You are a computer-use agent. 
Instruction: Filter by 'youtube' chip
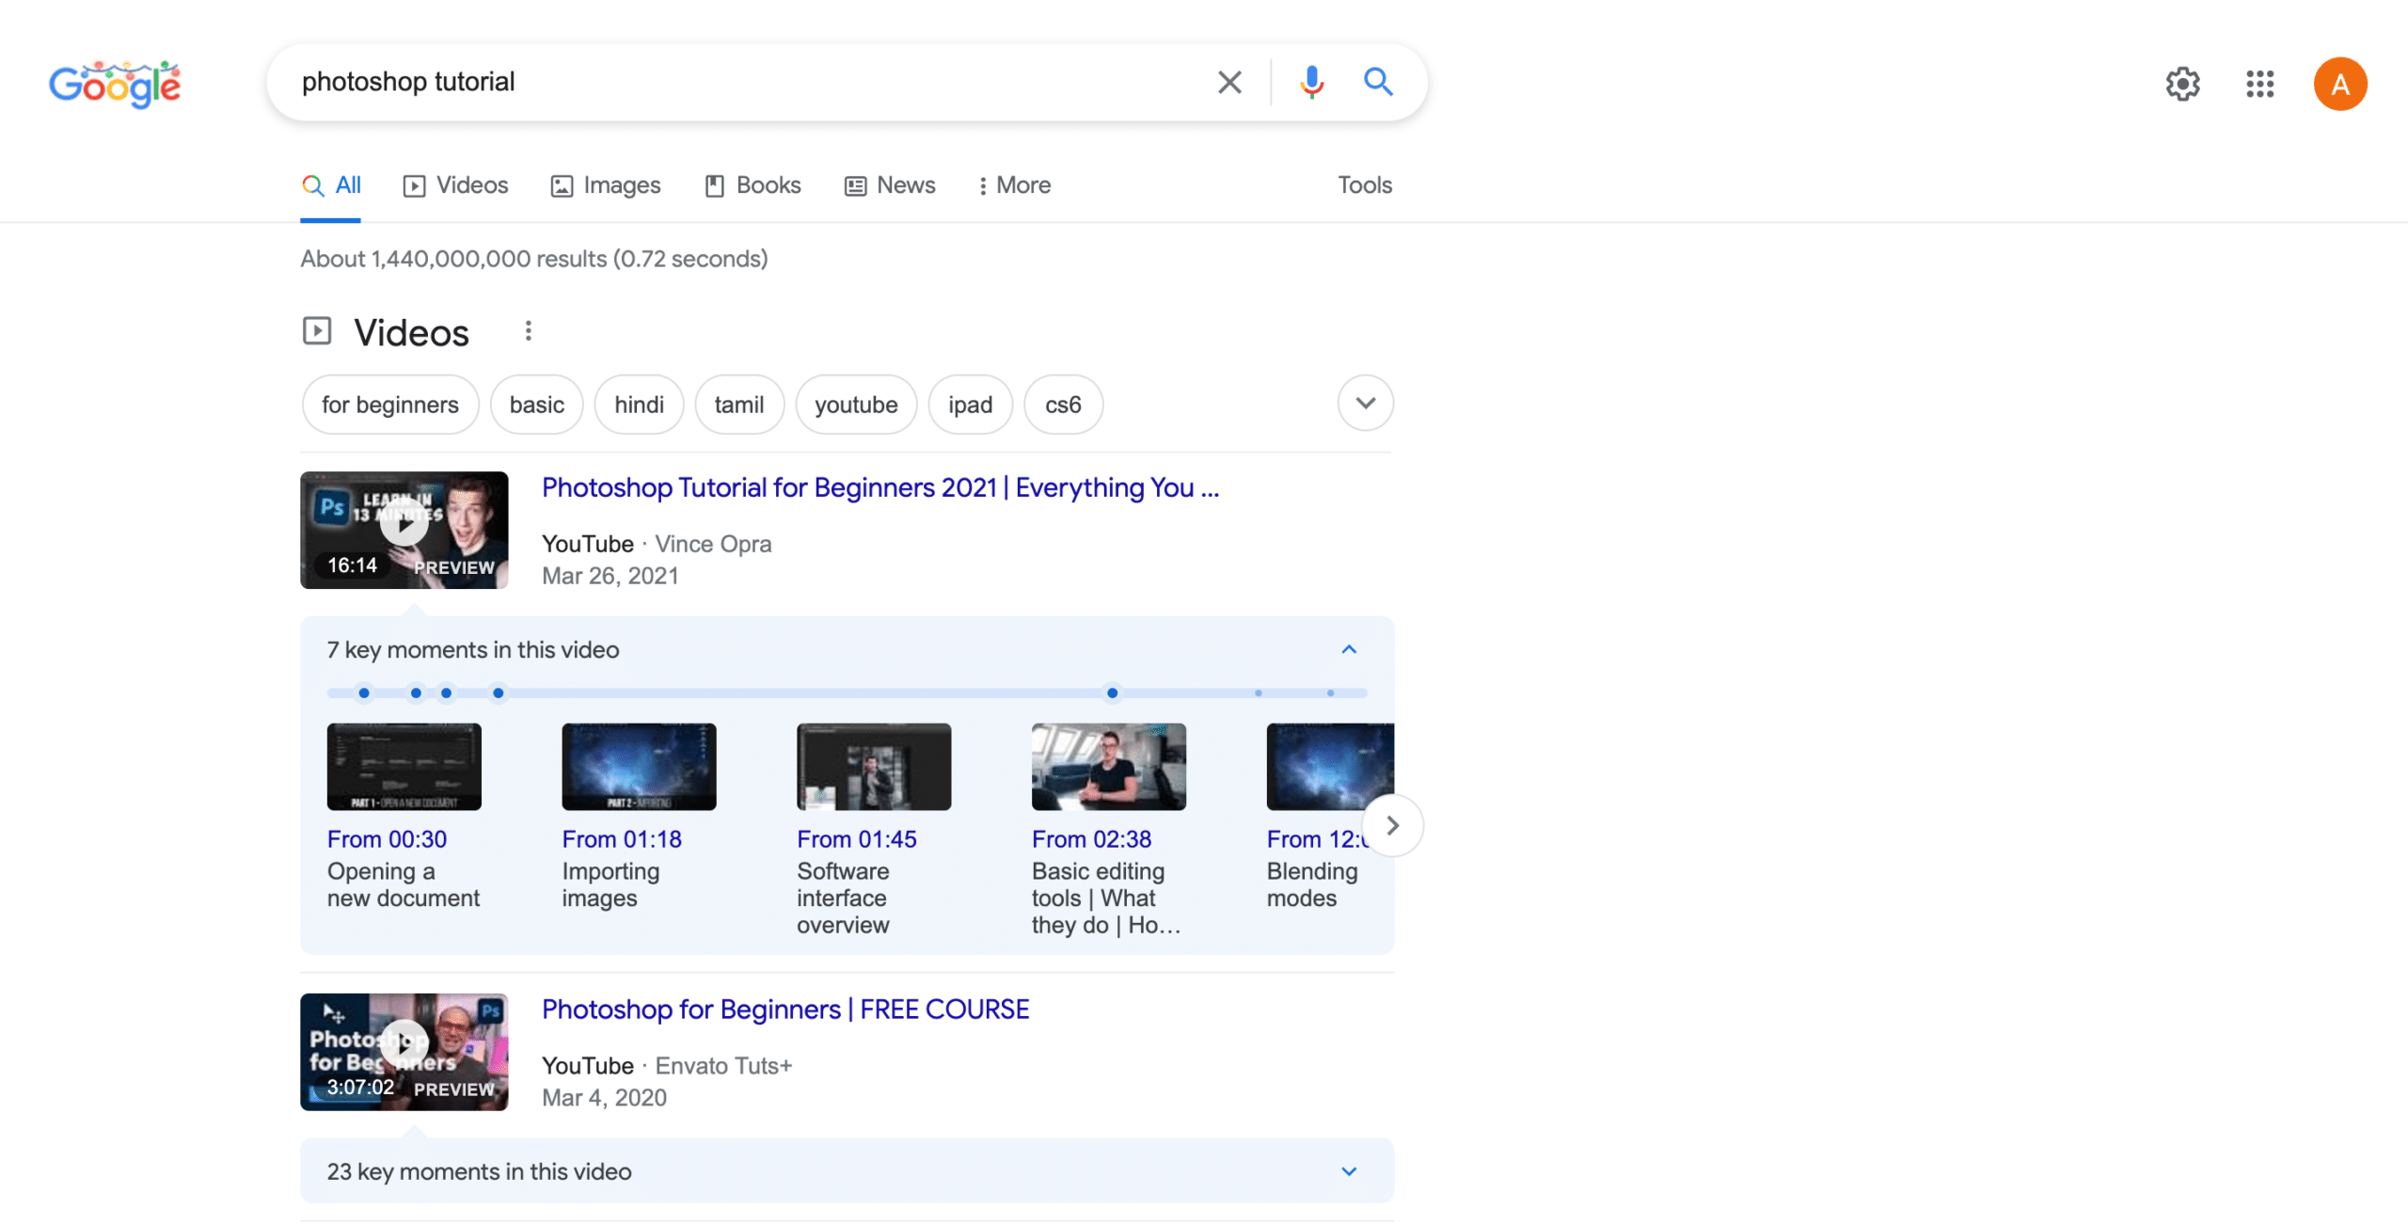(856, 405)
